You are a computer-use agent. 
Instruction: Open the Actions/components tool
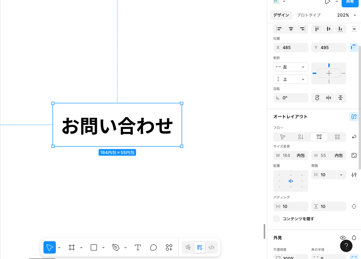coord(169,247)
